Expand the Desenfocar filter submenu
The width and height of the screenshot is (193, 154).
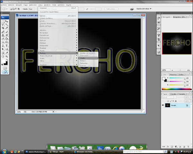58,35
